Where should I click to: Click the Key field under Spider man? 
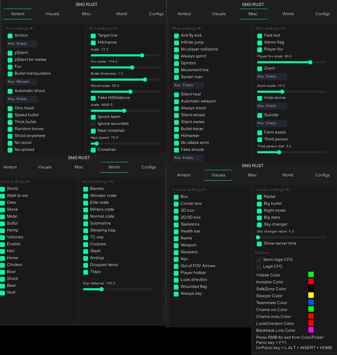[188, 85]
